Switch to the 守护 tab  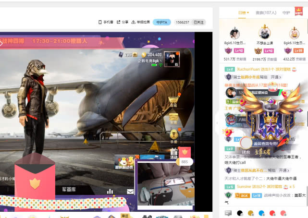[286, 13]
